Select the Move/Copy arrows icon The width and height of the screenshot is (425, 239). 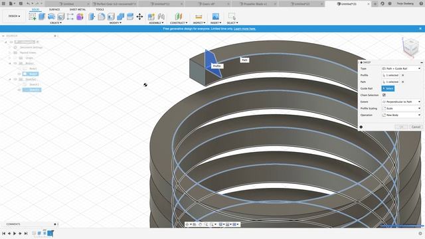pyautogui.click(x=139, y=17)
